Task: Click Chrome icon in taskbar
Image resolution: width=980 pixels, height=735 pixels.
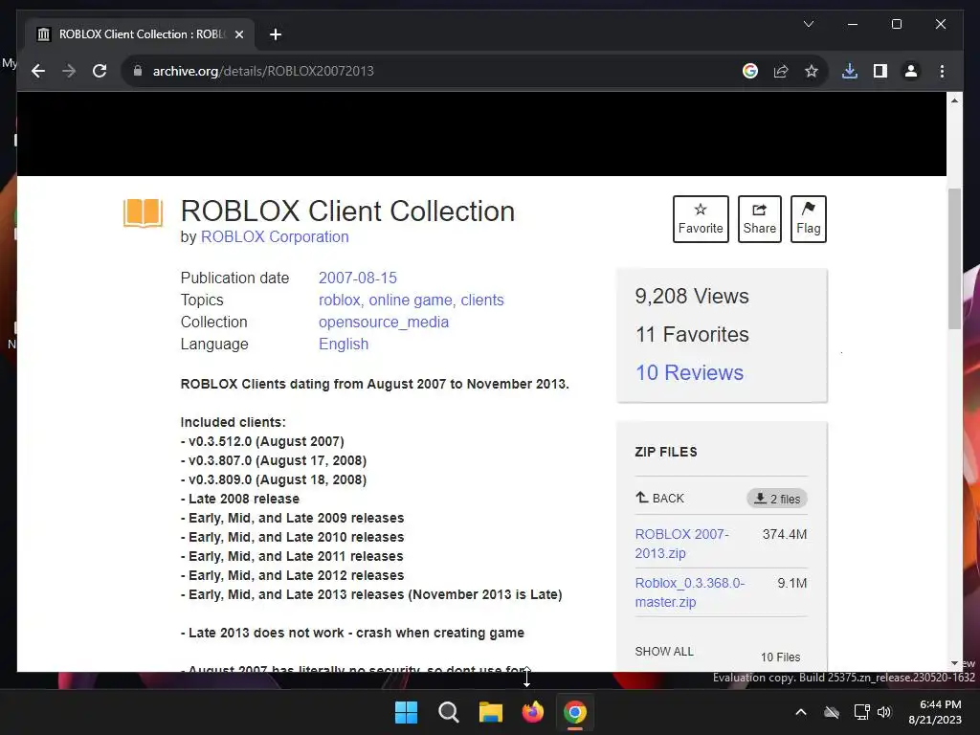Action: tap(575, 712)
